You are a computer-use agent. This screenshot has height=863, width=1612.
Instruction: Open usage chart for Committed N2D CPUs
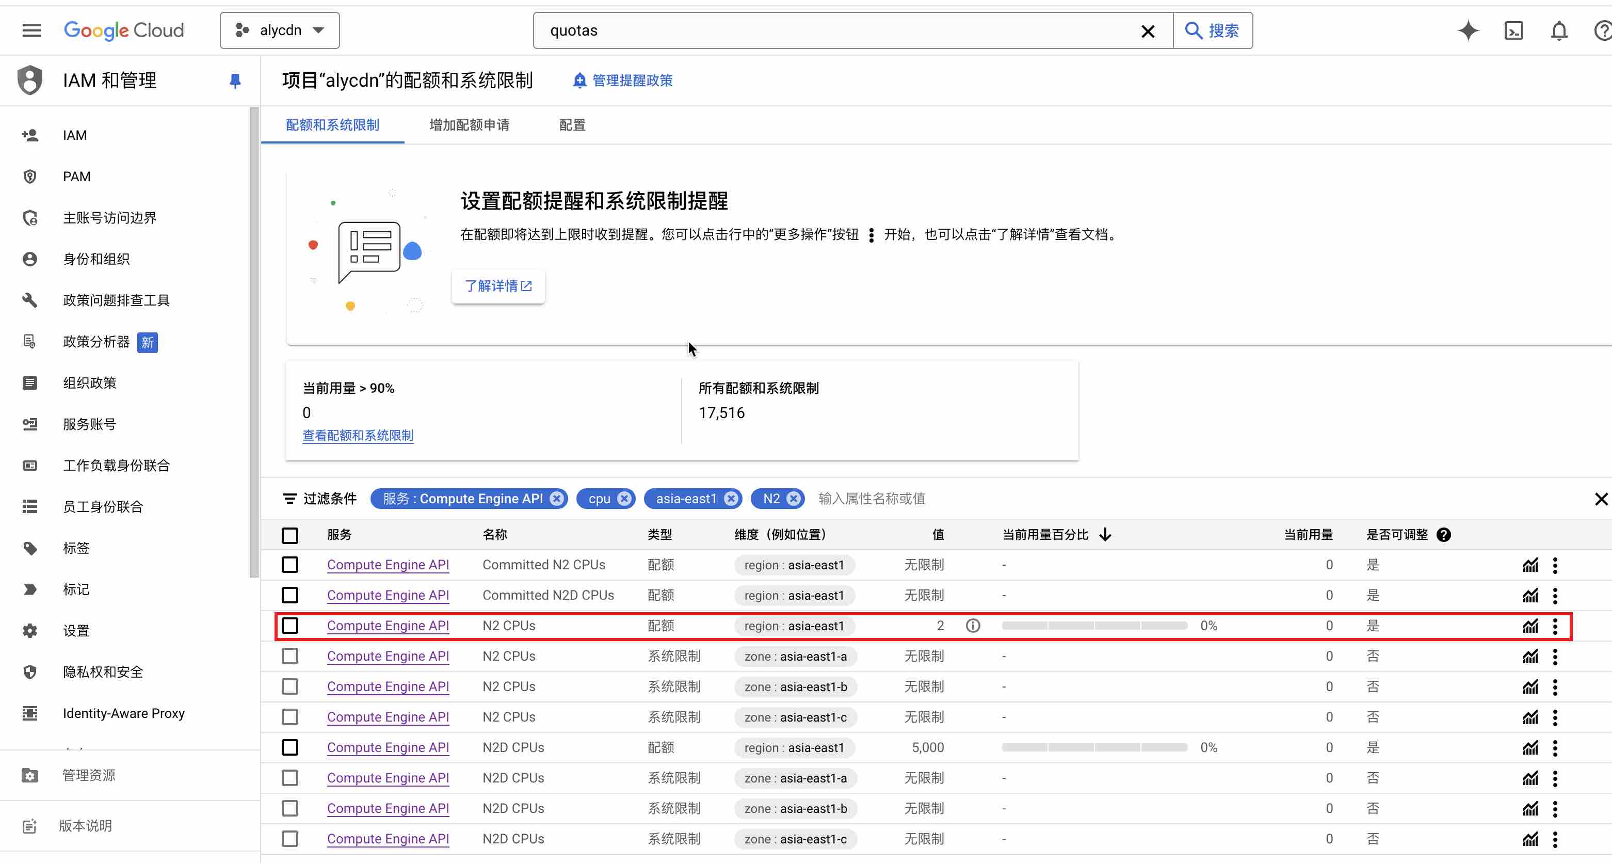pyautogui.click(x=1530, y=596)
